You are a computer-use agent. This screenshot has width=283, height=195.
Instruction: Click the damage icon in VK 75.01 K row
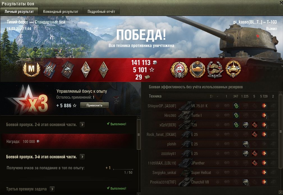pyautogui.click(x=264, y=106)
